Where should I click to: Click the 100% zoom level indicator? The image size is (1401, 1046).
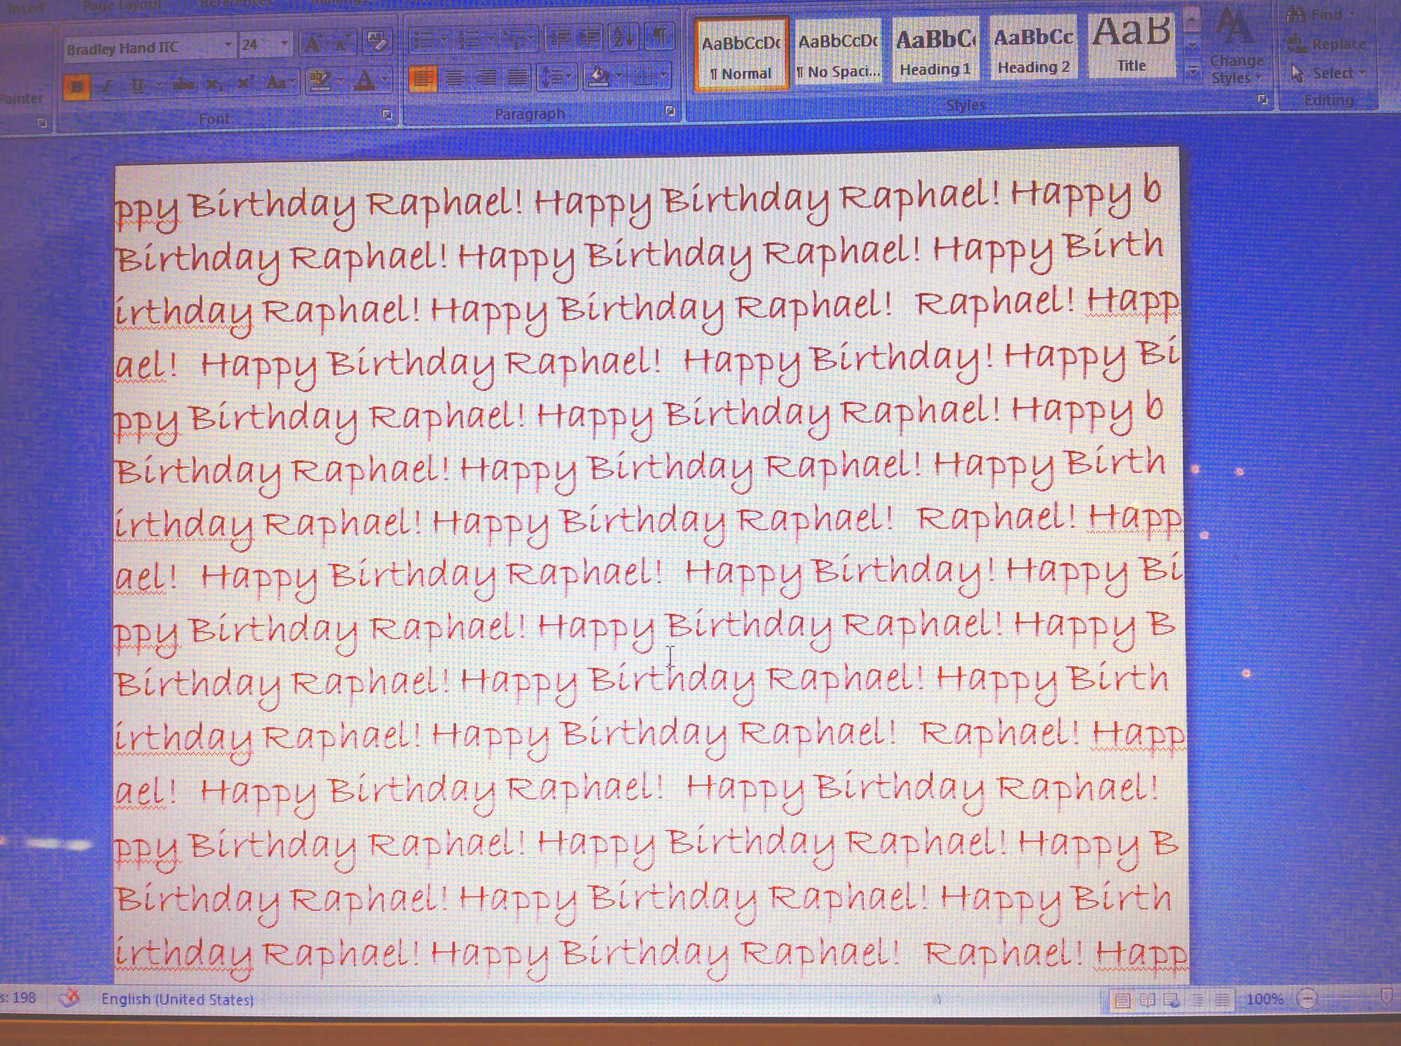[1264, 999]
